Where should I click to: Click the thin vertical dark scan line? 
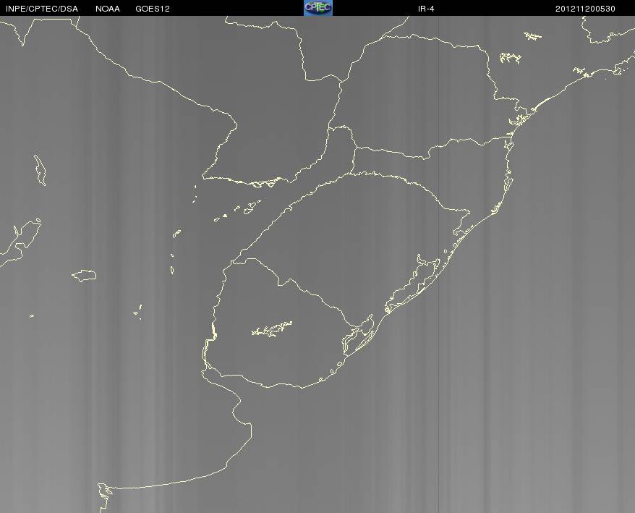438,263
